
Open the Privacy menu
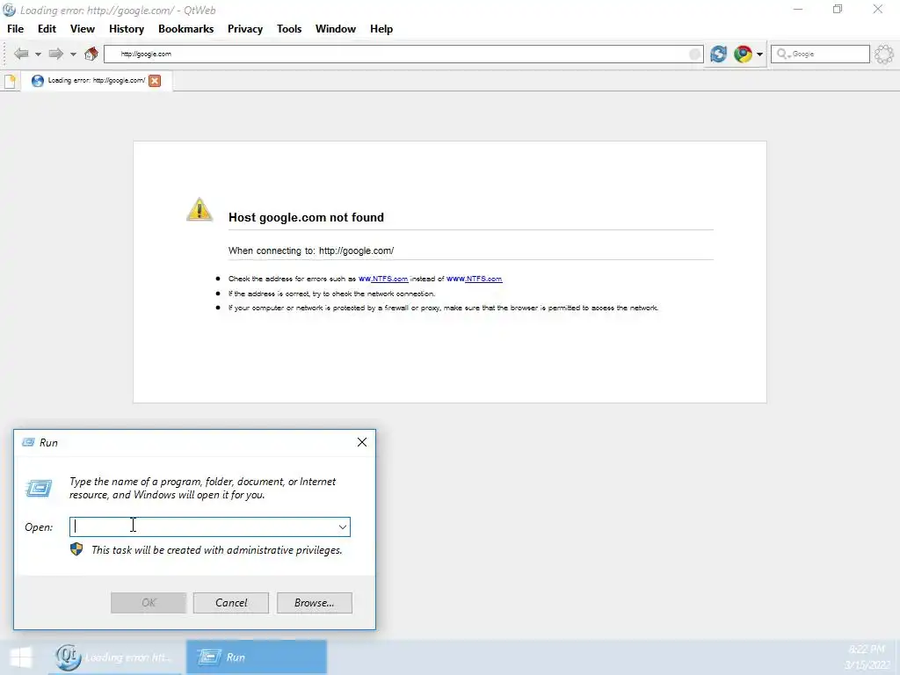coord(245,29)
